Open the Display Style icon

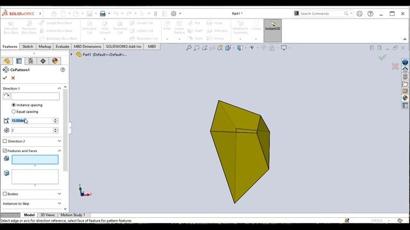click(x=240, y=48)
